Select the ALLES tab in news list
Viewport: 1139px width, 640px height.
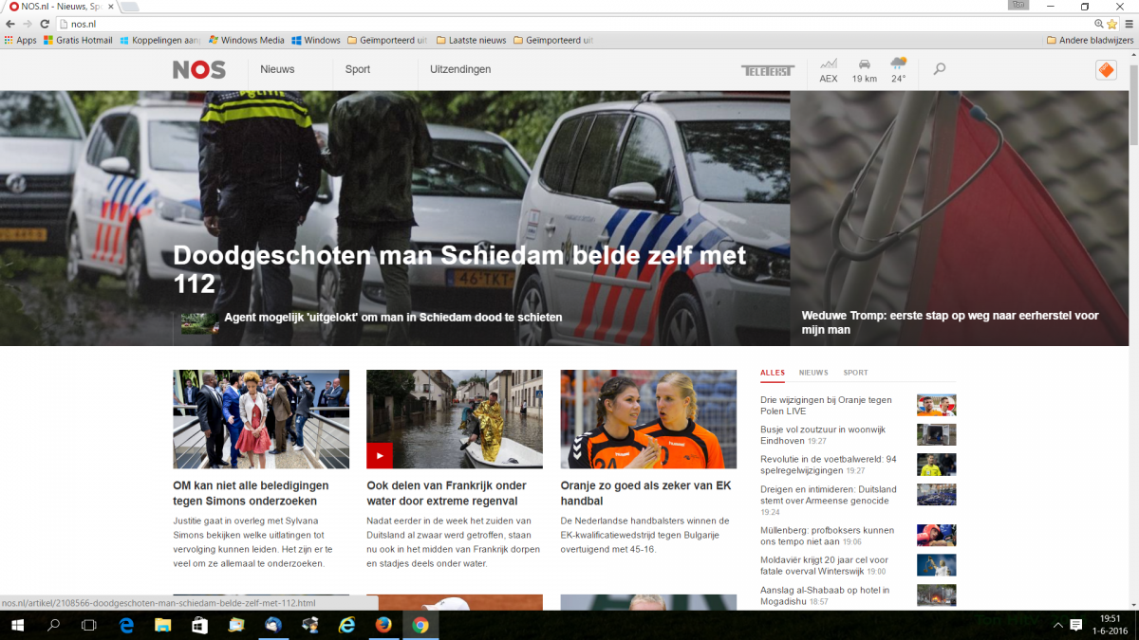click(773, 373)
